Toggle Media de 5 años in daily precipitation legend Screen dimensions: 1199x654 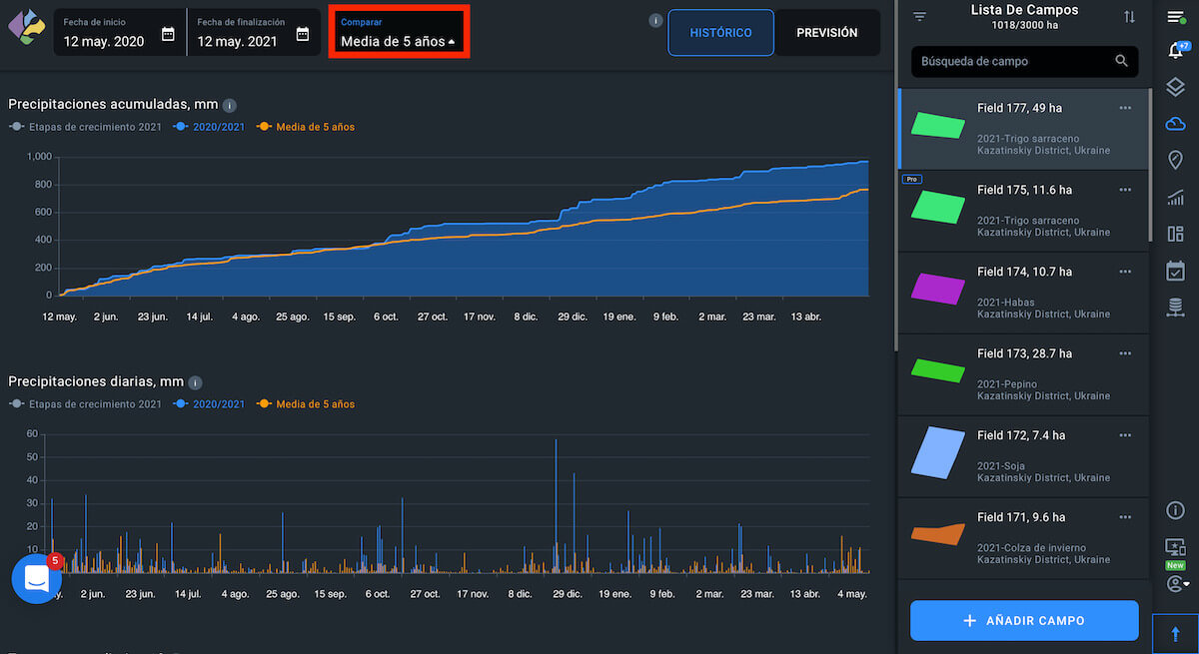tap(306, 404)
